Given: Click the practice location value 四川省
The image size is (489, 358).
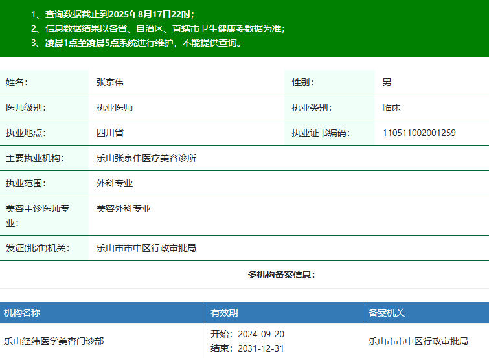Looking at the screenshot, I should pos(110,133).
